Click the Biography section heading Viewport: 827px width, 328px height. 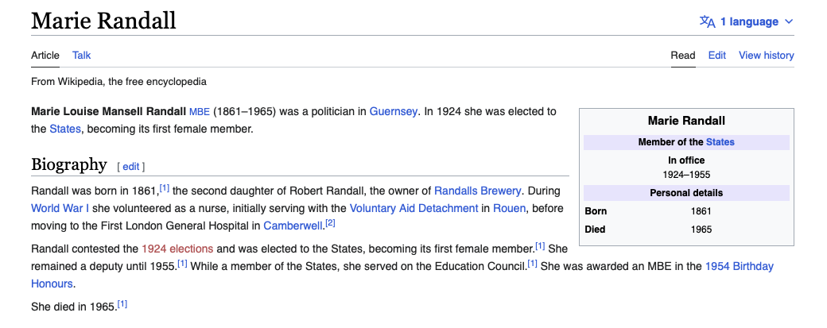point(69,164)
